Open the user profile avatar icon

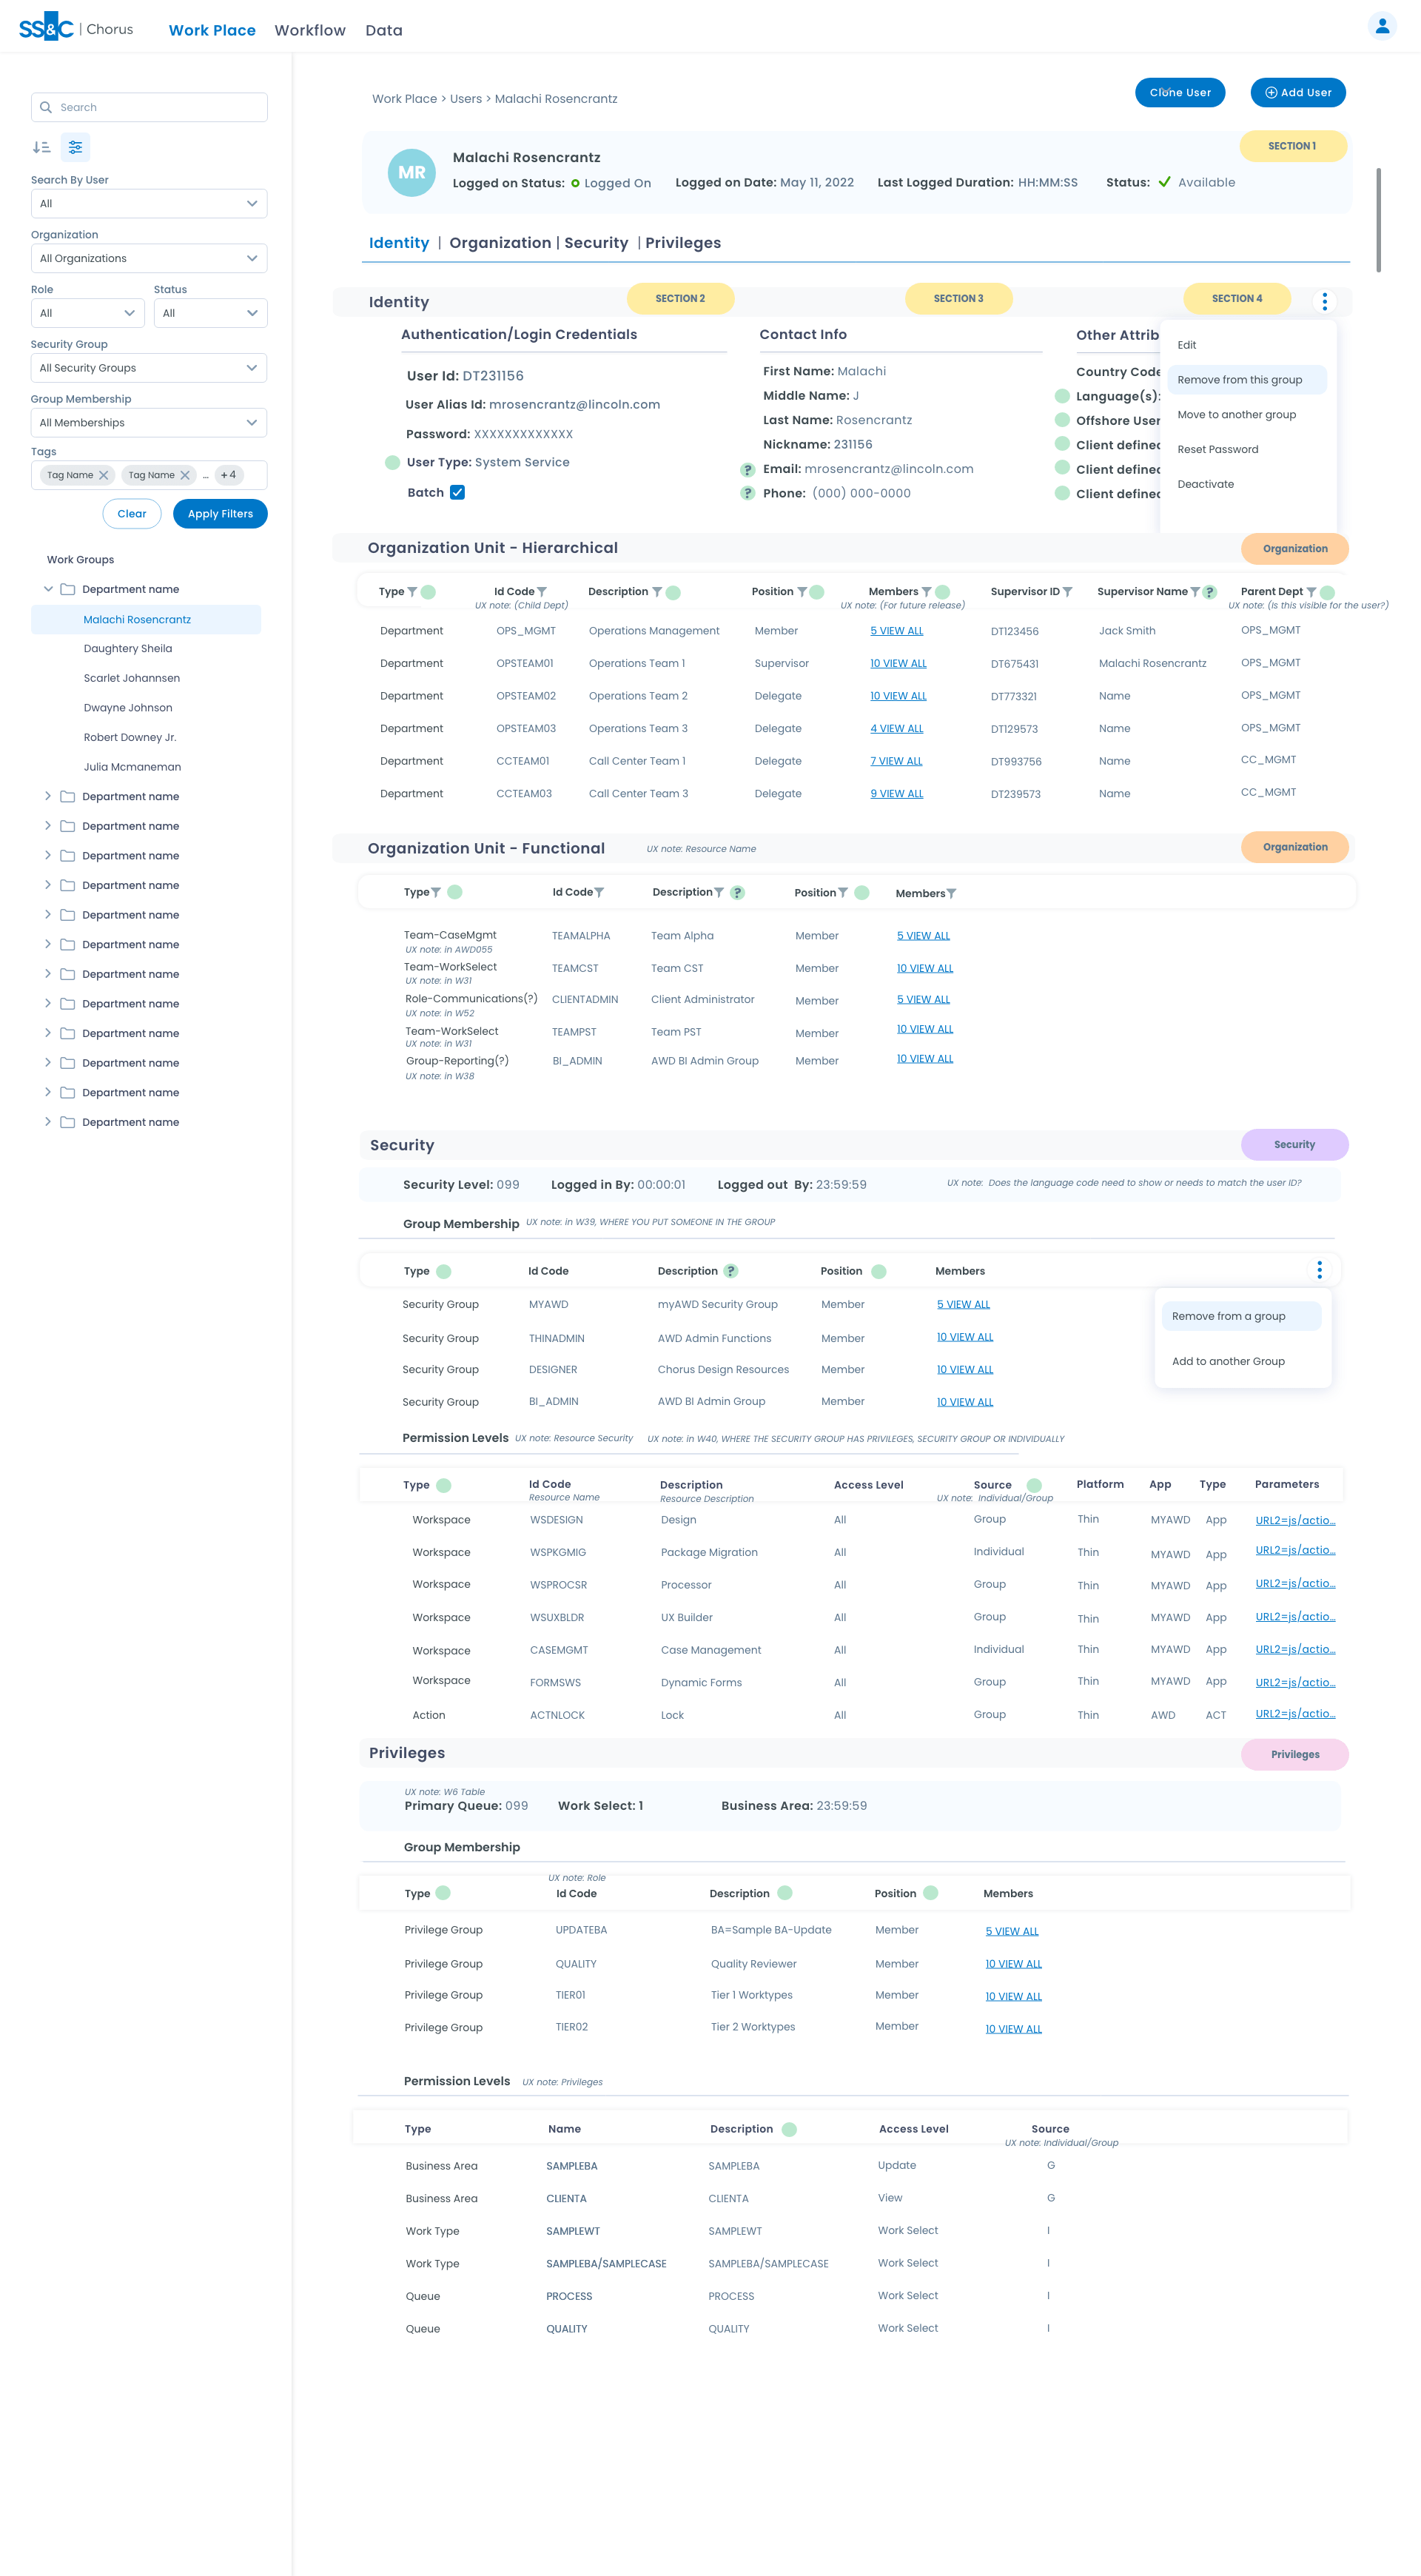pyautogui.click(x=1381, y=27)
